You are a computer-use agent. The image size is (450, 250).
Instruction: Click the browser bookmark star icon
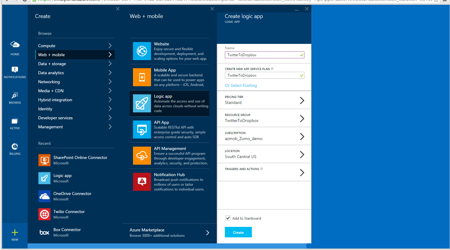click(x=436, y=1)
